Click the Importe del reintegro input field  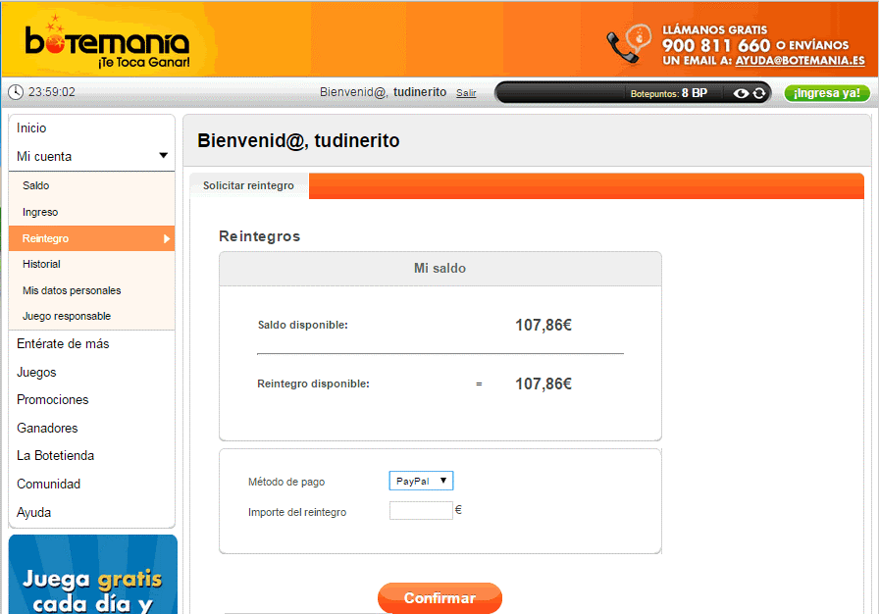click(421, 510)
